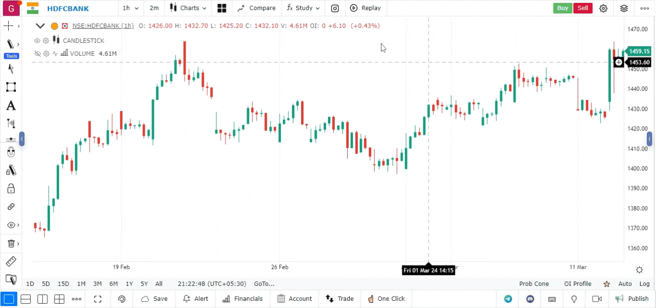Open the Study indicators dropdown
Viewport: 656px width, 308px height.
(303, 8)
